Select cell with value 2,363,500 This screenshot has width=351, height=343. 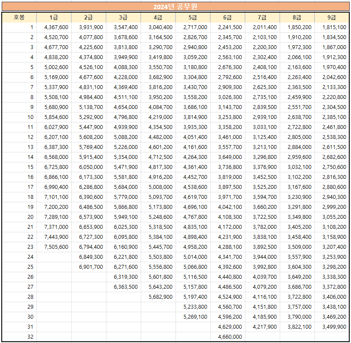coord(297,87)
